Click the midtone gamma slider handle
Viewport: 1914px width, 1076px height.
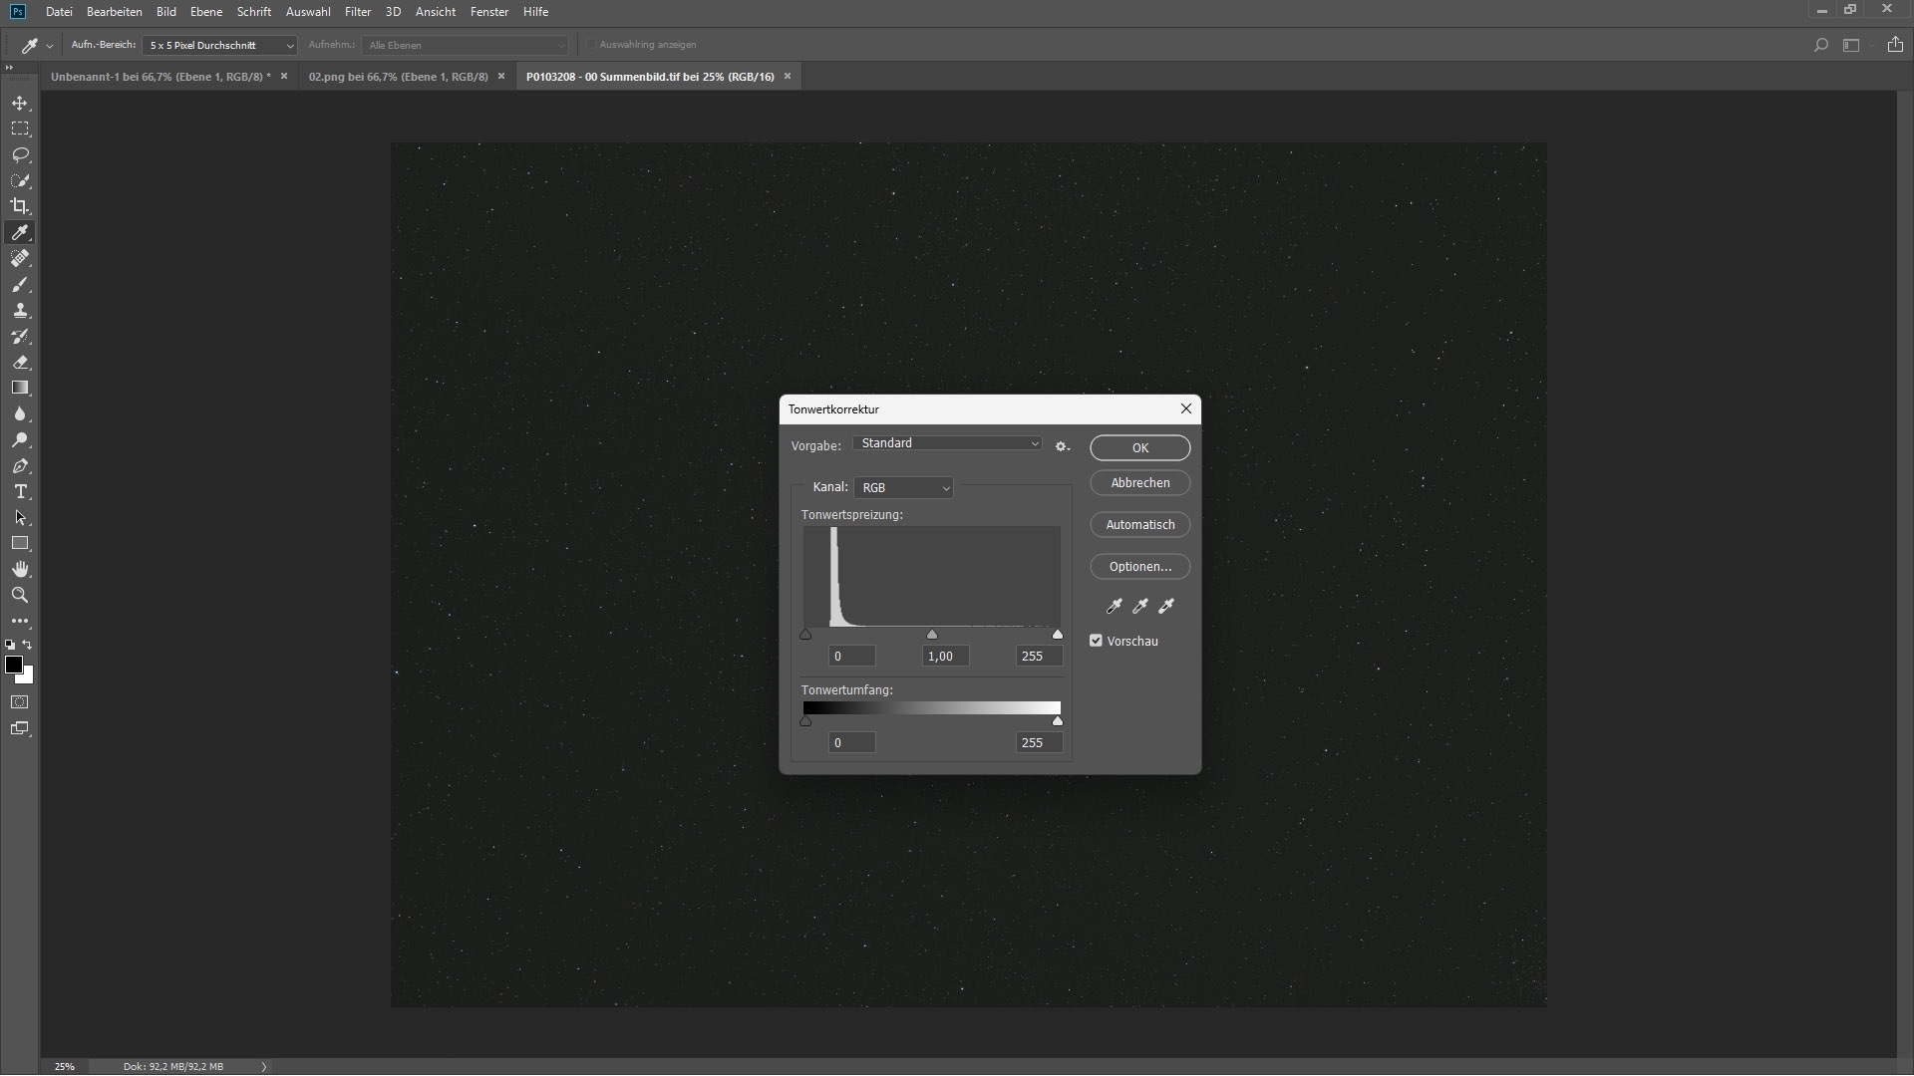tap(932, 635)
